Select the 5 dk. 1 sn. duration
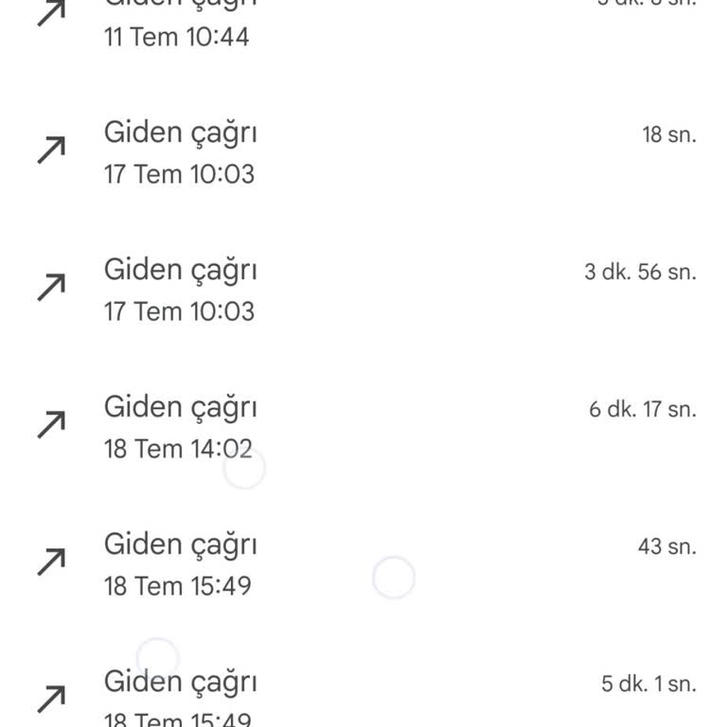This screenshot has width=727, height=727. (648, 683)
